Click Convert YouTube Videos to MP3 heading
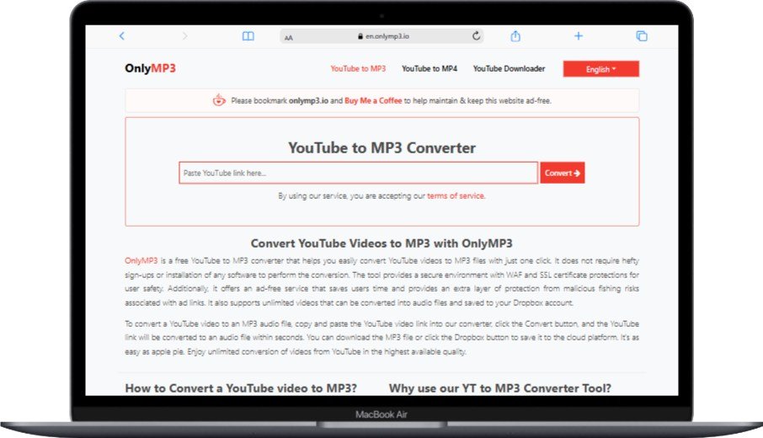The width and height of the screenshot is (763, 438). pyautogui.click(x=382, y=243)
